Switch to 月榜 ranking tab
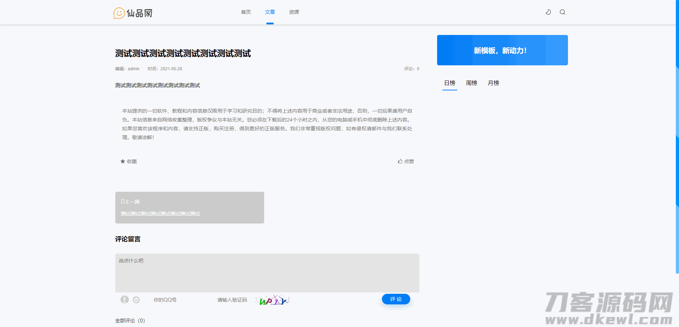The image size is (679, 327). coord(493,83)
